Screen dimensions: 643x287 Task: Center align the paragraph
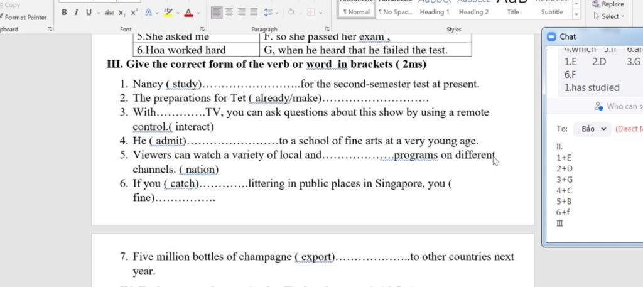click(229, 13)
